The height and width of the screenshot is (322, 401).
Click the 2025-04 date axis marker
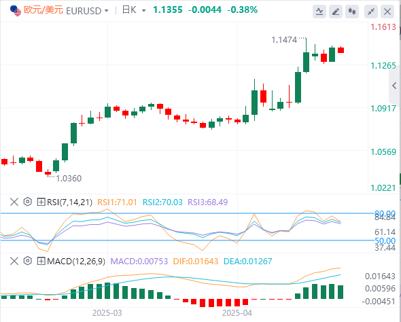(237, 312)
